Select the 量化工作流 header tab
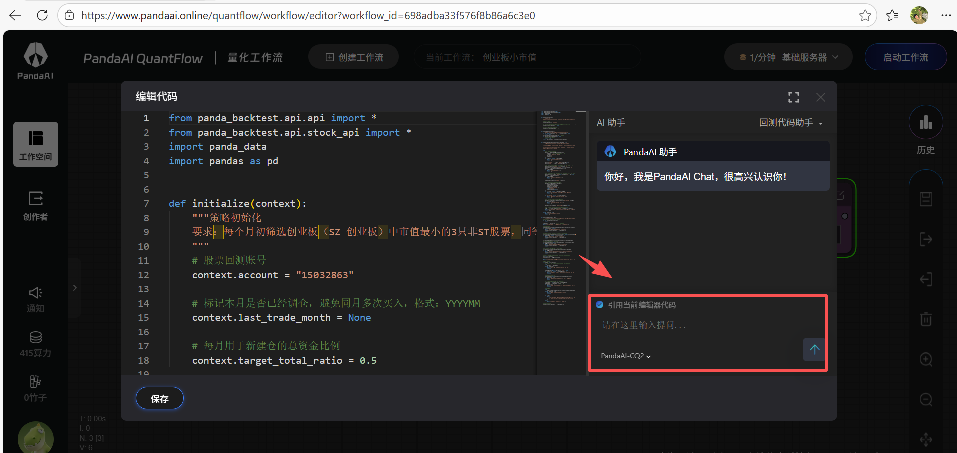 (255, 58)
